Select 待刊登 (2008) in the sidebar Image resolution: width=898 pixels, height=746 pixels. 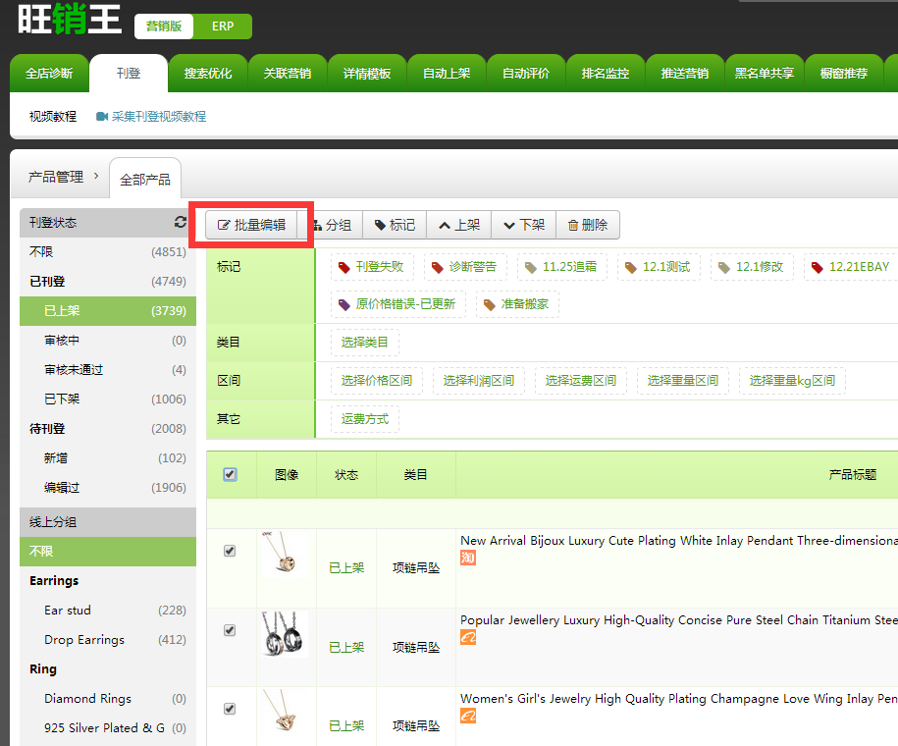[x=108, y=429]
